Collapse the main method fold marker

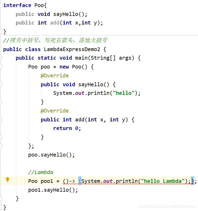(1, 58)
